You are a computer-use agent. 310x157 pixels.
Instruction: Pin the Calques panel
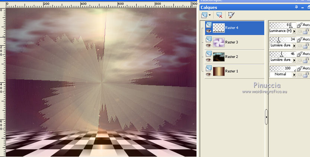[x=296, y=7]
